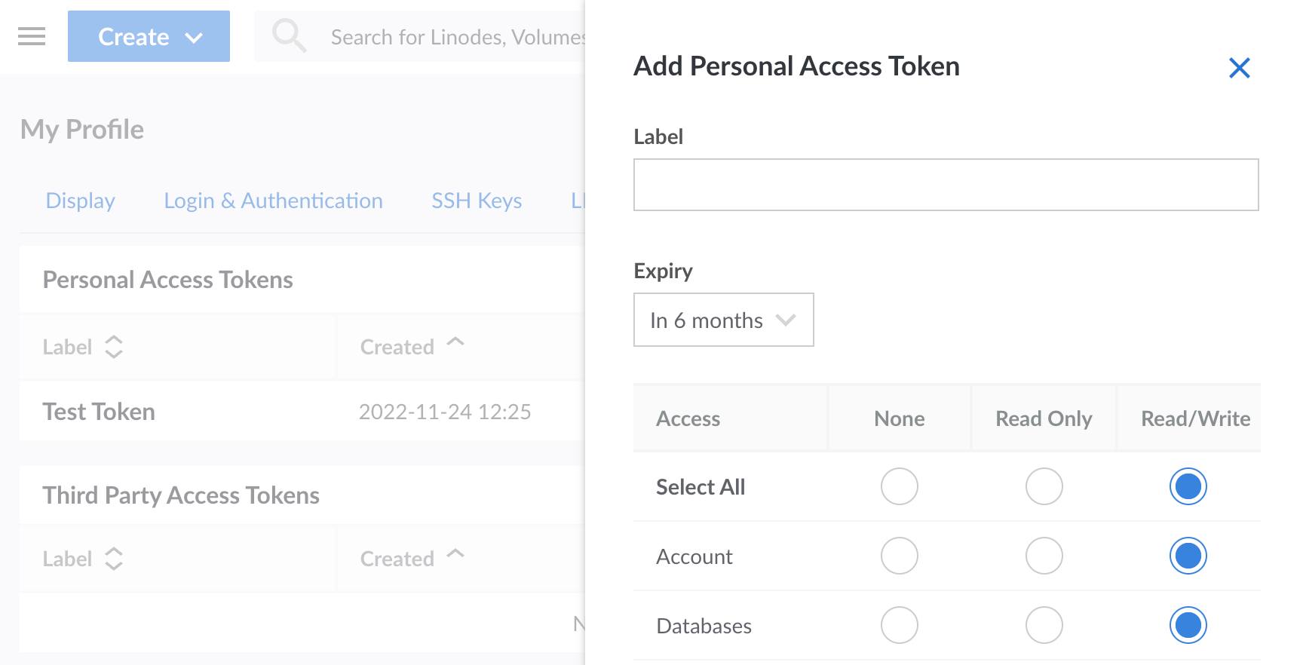1303x665 pixels.
Task: Choose Read Only for Databases scope
Action: (x=1044, y=625)
